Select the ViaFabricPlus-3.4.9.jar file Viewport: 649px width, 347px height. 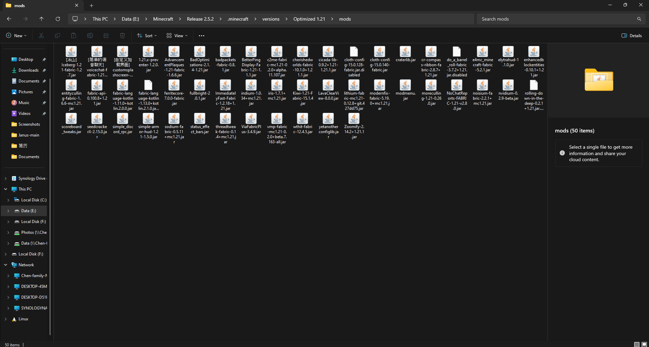[x=251, y=124]
